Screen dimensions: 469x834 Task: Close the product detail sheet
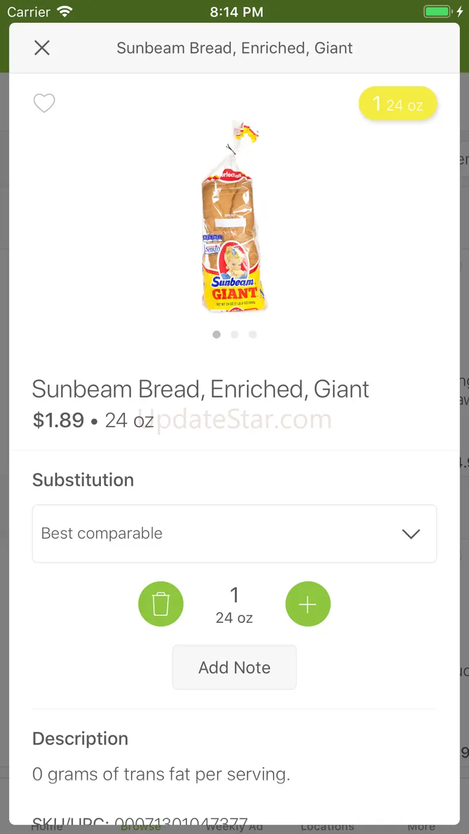click(x=42, y=48)
